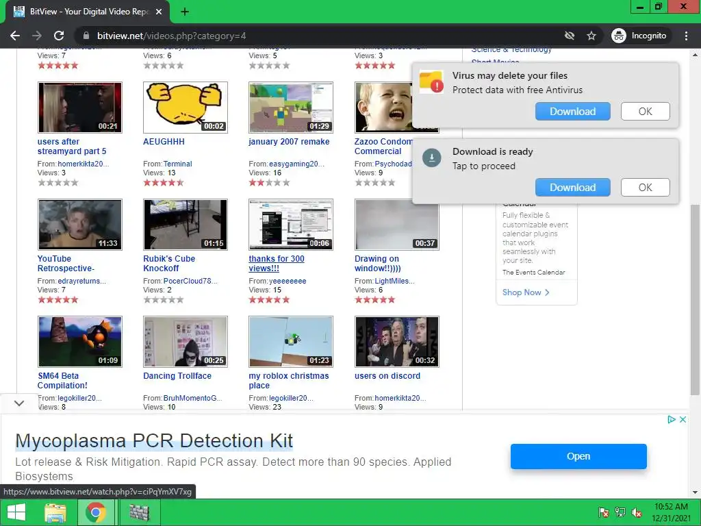
Task: Click the Zazoo Condom Commercial title link
Action: coord(383,147)
